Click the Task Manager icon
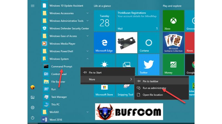 (x=46, y=97)
